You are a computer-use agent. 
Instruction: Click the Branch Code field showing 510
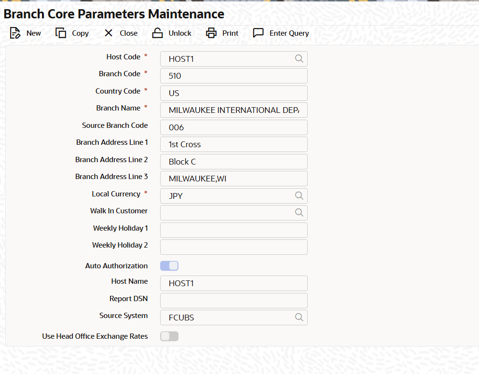click(233, 76)
